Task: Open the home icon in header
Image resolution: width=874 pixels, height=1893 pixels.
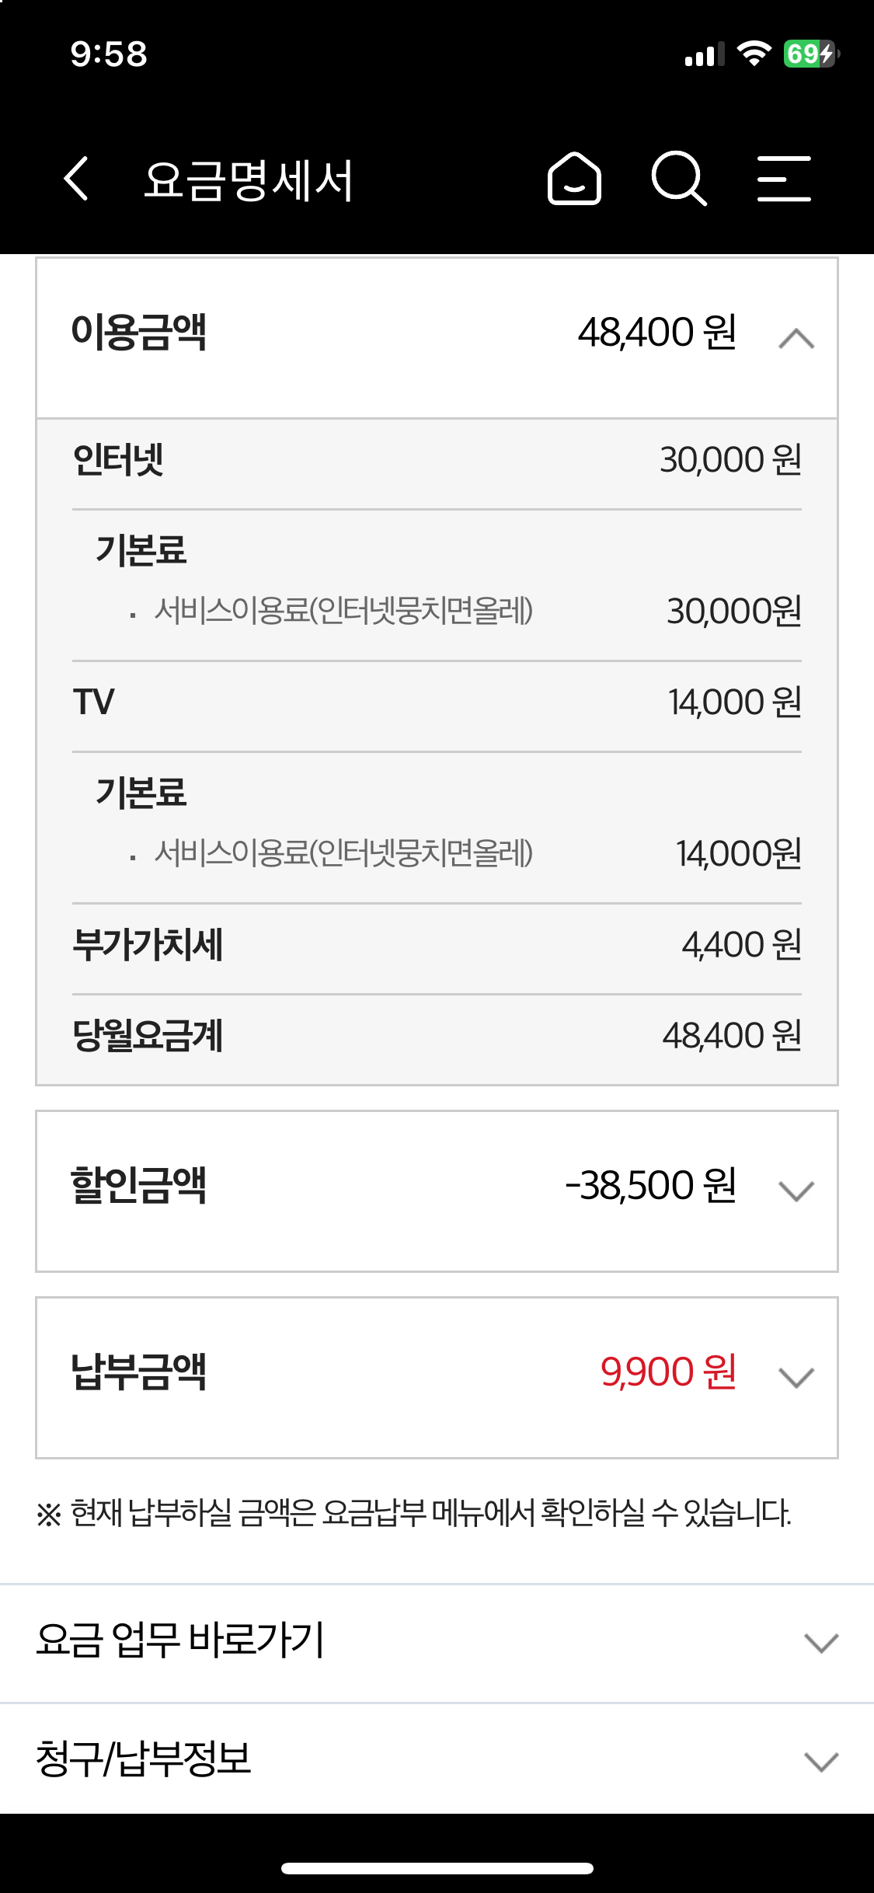Action: 574,179
